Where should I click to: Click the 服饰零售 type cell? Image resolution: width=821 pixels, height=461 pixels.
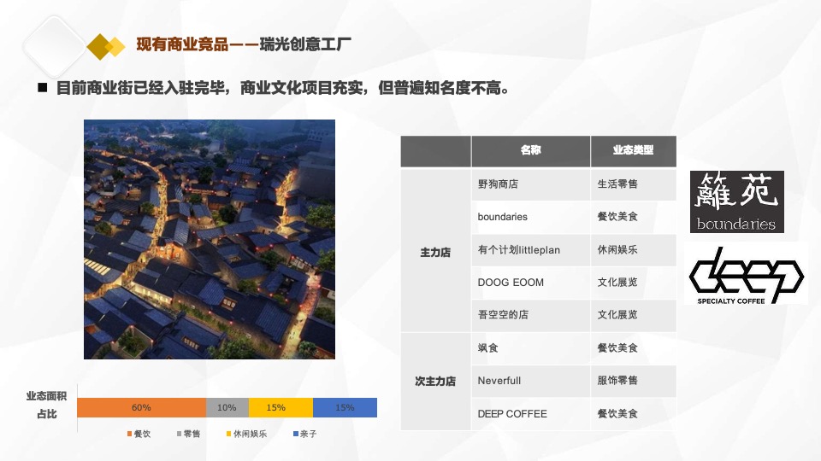click(x=634, y=381)
